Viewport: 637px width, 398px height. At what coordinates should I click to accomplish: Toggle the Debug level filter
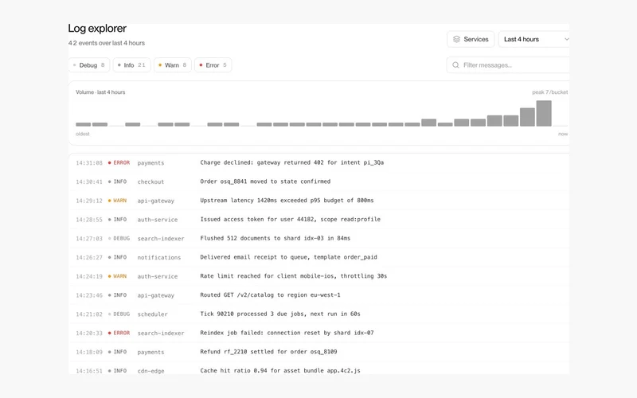[x=89, y=65]
